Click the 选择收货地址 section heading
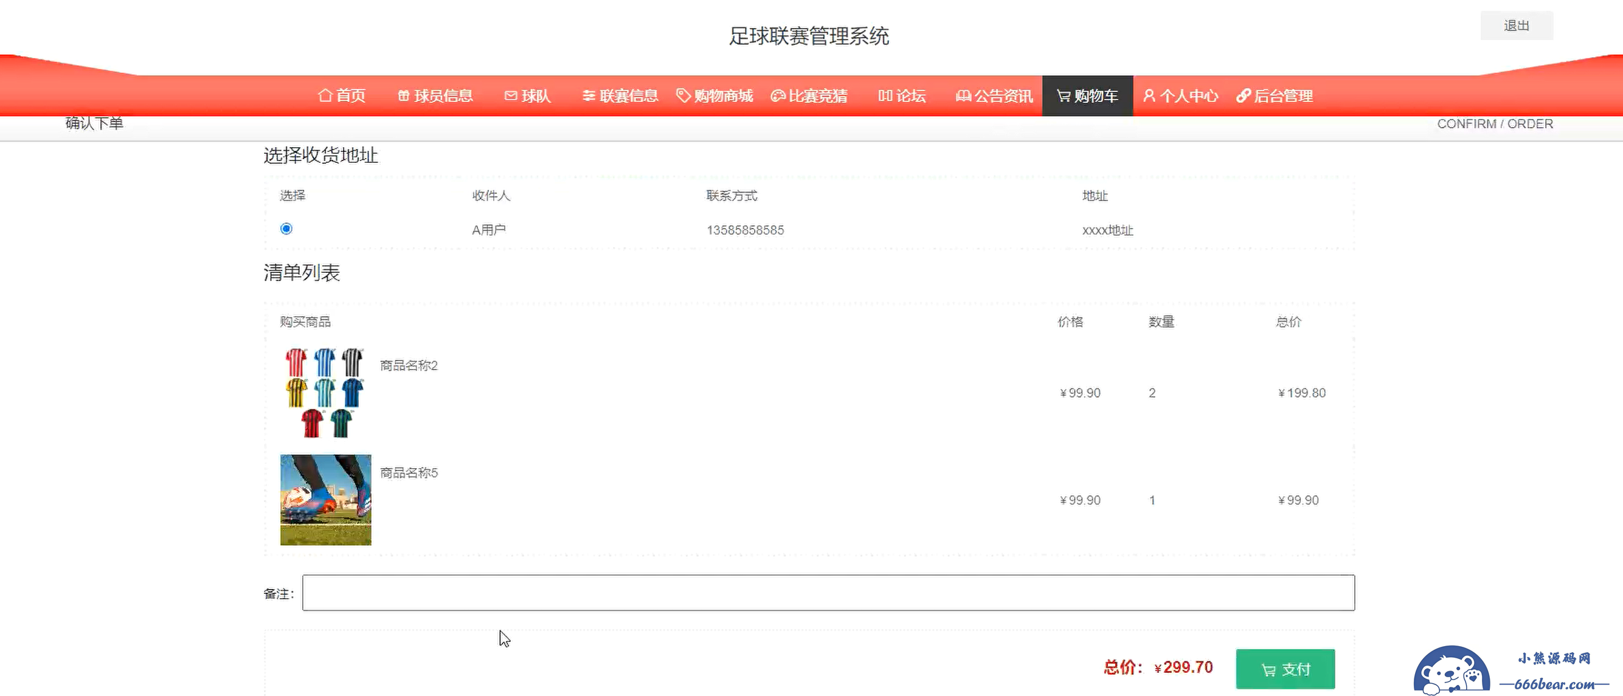Image resolution: width=1623 pixels, height=696 pixels. [320, 156]
